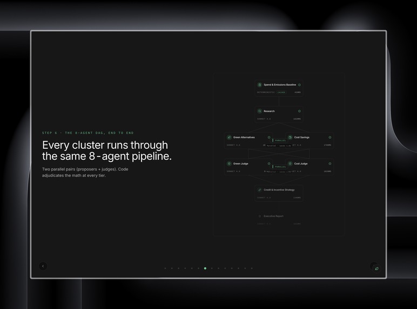
Task: Select the highlighted seventh pagination dot
Action: [x=205, y=269]
